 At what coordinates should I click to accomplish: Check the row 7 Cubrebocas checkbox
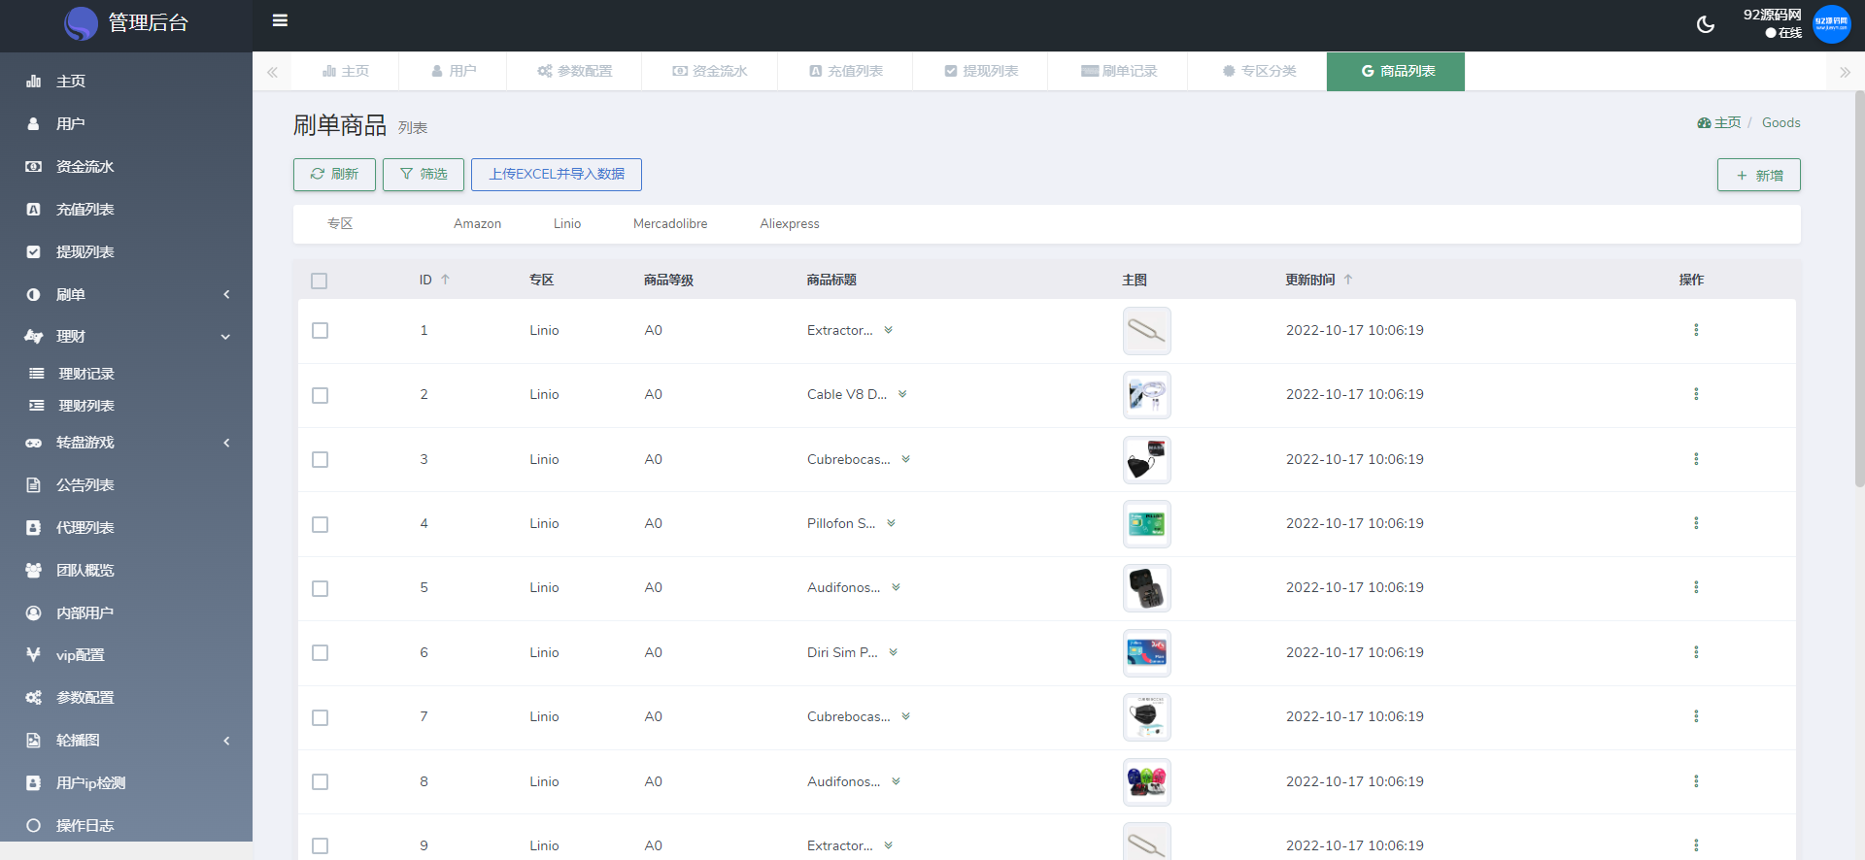click(320, 718)
